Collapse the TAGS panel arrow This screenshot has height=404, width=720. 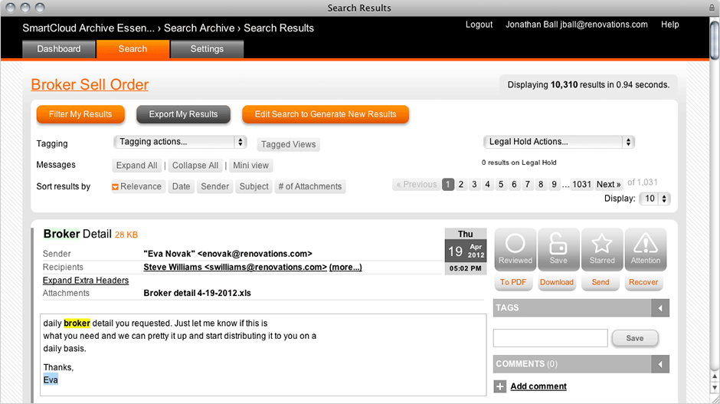(x=659, y=308)
